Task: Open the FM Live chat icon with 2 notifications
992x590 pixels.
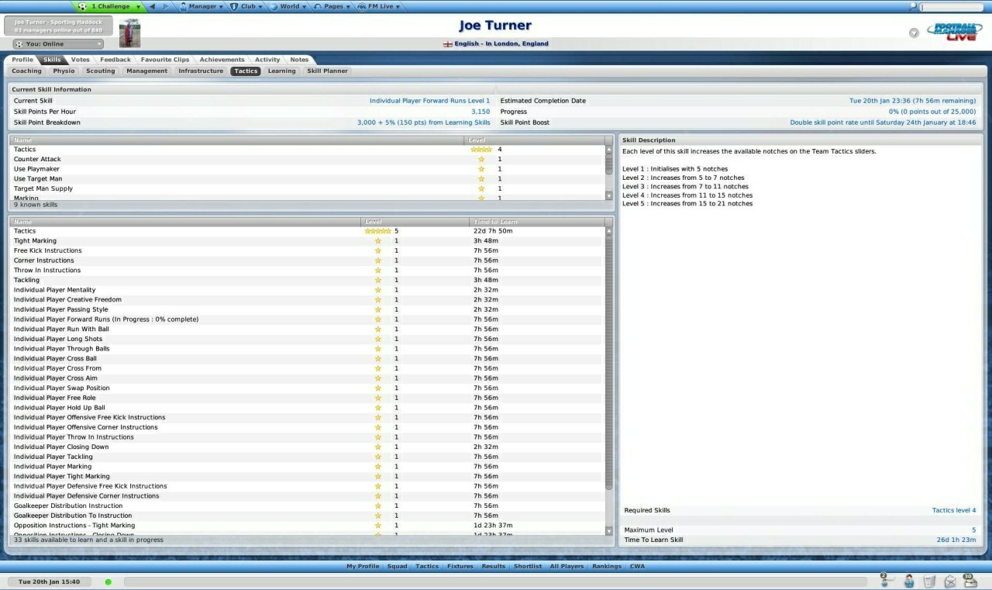Action: pos(883,581)
